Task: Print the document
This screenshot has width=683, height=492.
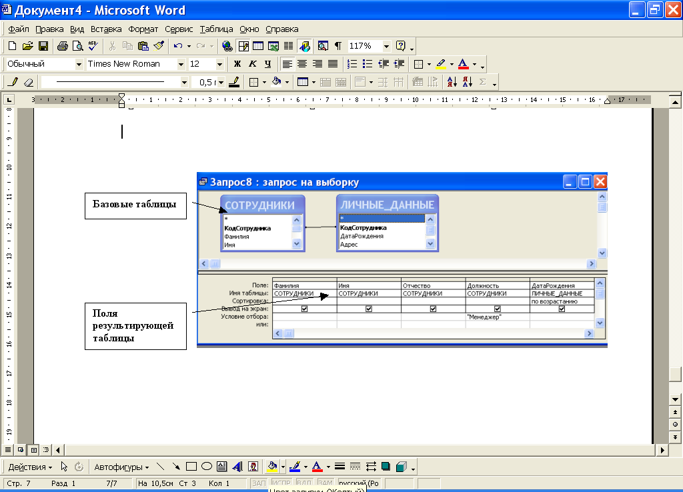Action: [62, 46]
